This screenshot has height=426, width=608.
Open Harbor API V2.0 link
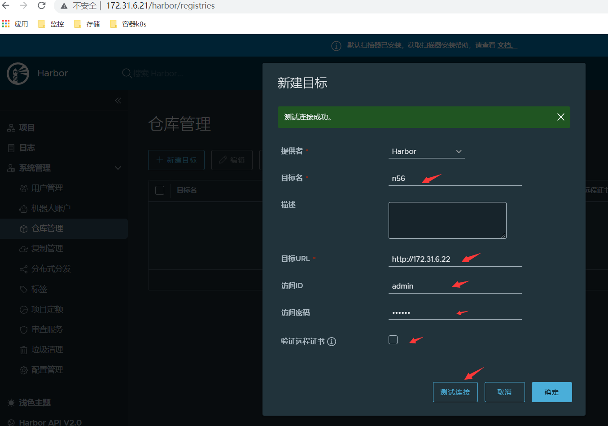50,422
